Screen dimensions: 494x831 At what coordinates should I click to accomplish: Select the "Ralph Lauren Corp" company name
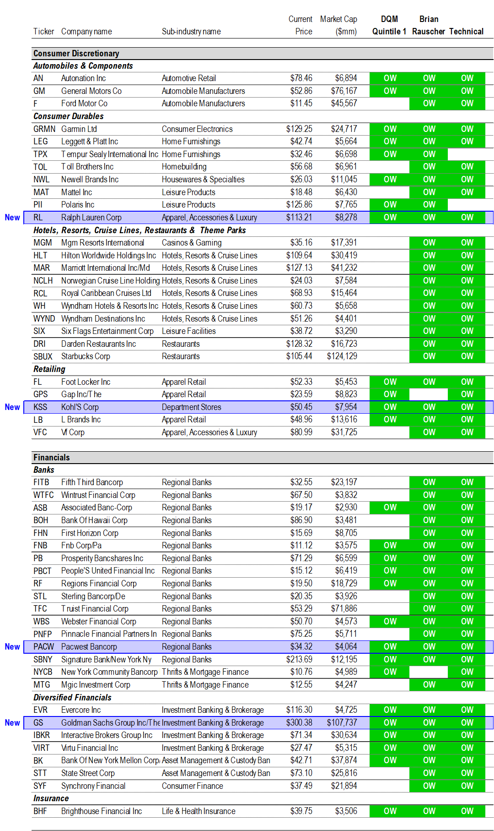click(x=91, y=218)
